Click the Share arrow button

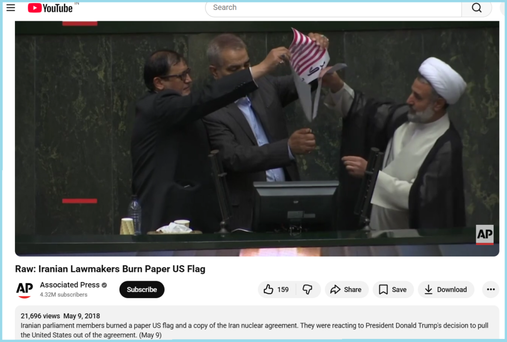coord(346,290)
